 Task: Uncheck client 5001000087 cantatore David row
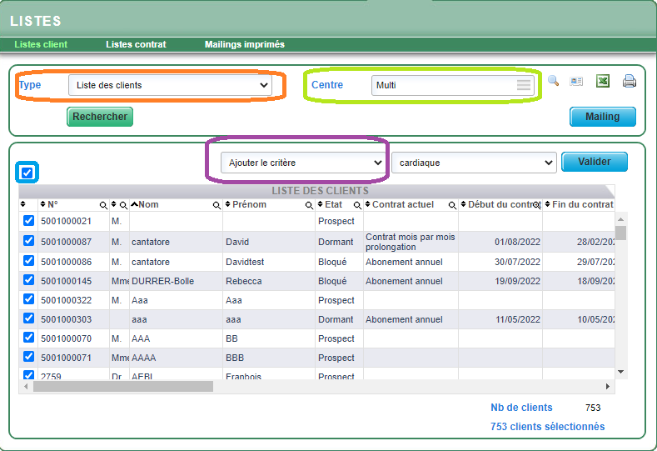coord(28,241)
